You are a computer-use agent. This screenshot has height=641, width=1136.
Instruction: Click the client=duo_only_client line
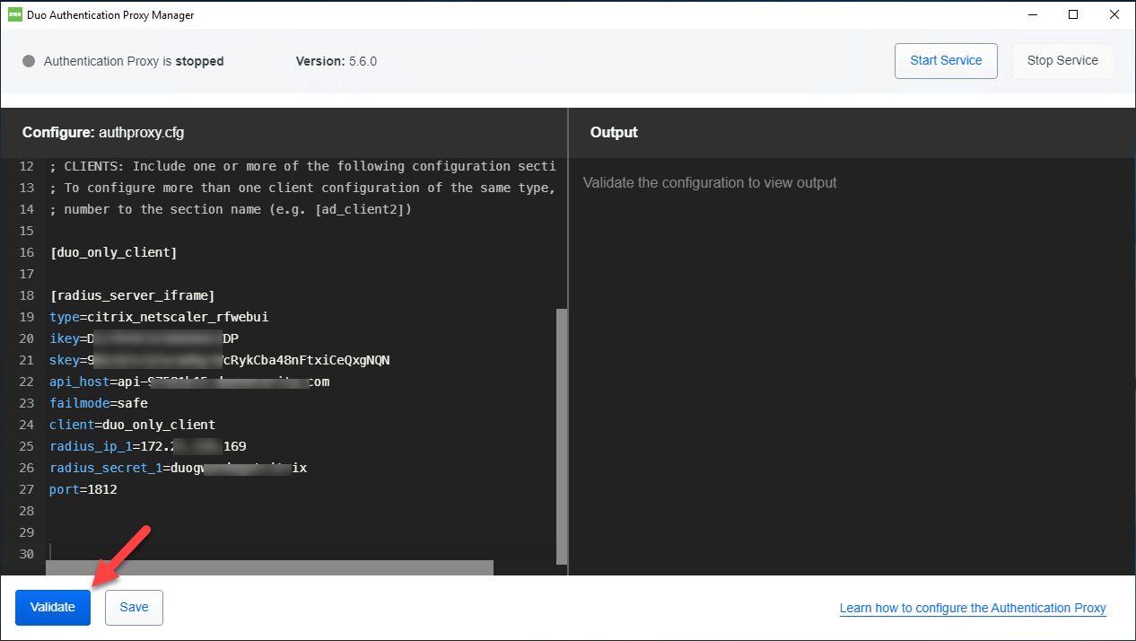pyautogui.click(x=132, y=425)
